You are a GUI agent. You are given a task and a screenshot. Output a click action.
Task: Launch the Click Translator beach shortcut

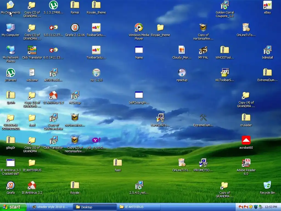[32, 52]
